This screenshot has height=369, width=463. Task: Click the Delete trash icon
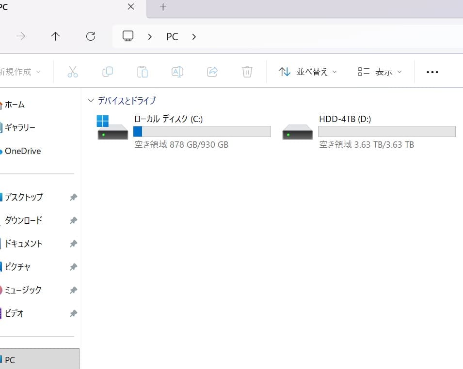(x=247, y=71)
